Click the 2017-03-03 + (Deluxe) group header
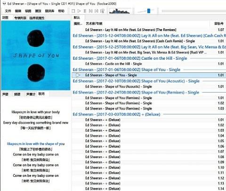The height and width of the screenshot is (191, 226). [149, 114]
